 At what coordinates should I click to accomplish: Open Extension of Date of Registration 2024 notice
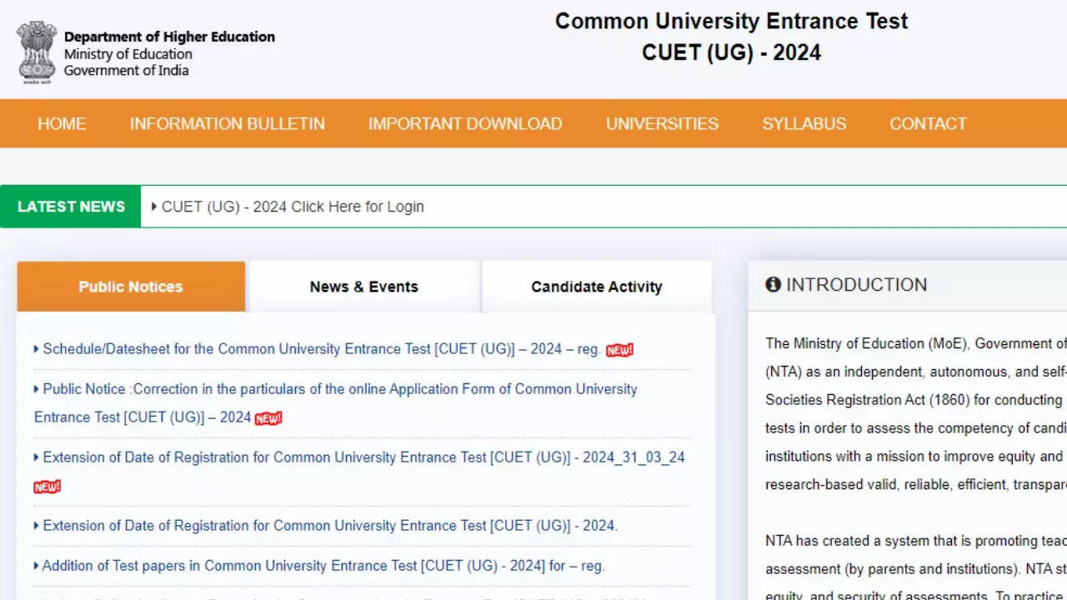[330, 526]
